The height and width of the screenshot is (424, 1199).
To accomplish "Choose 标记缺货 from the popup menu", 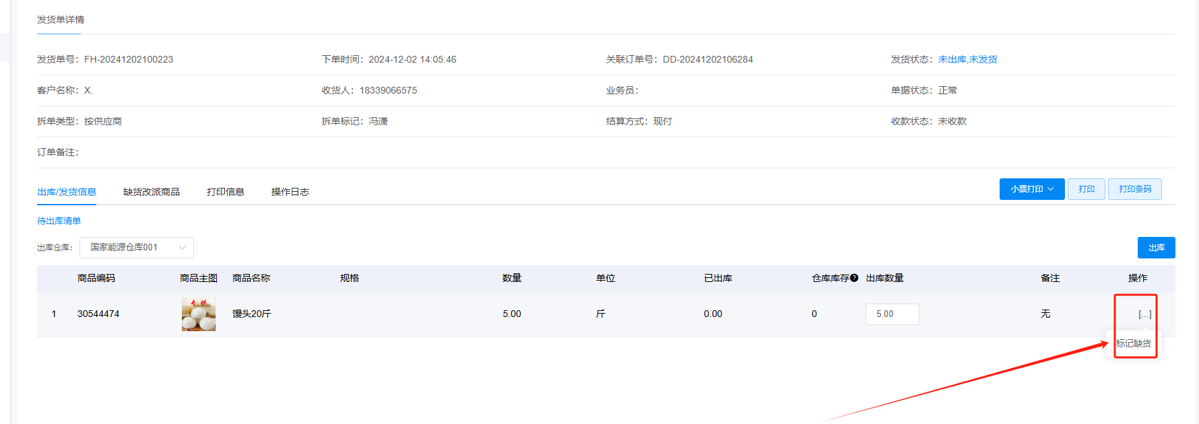I will (1134, 343).
